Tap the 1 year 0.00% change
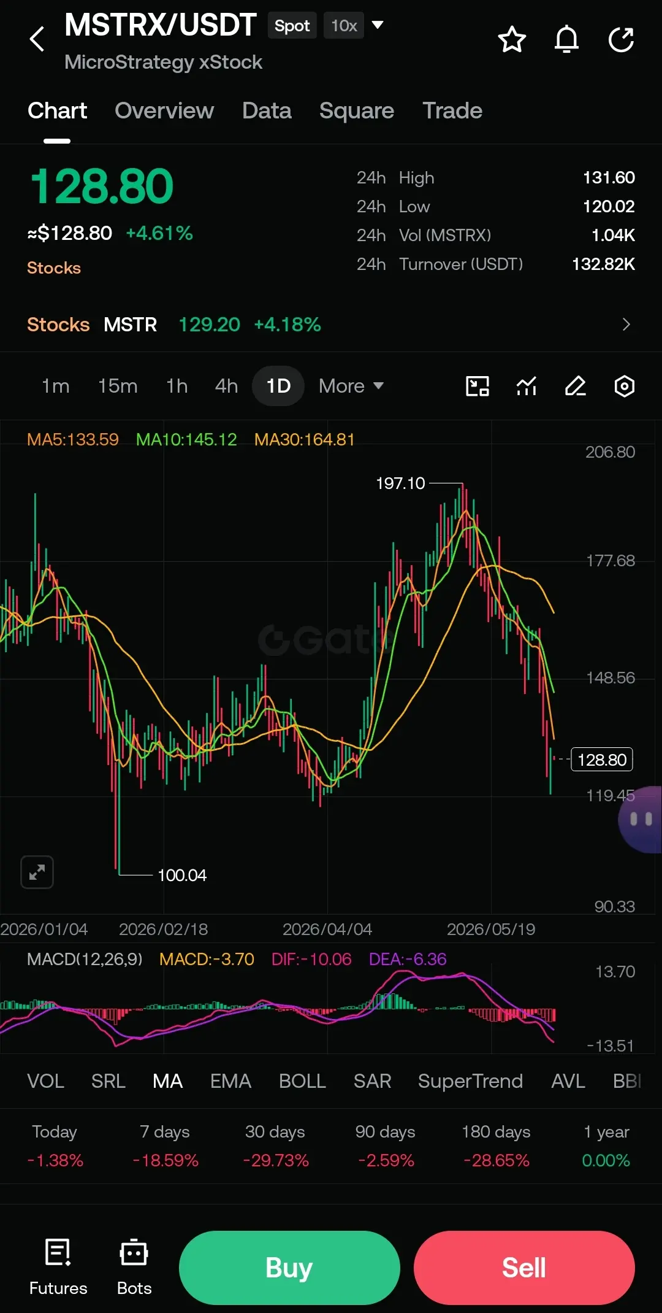This screenshot has height=1313, width=662. [606, 1146]
